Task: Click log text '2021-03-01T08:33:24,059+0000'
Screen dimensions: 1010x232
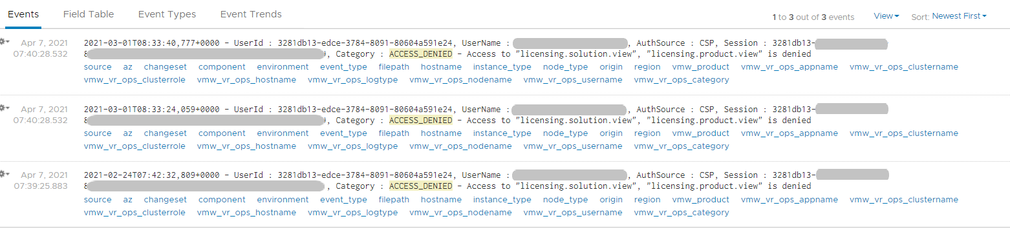Action: (151, 109)
